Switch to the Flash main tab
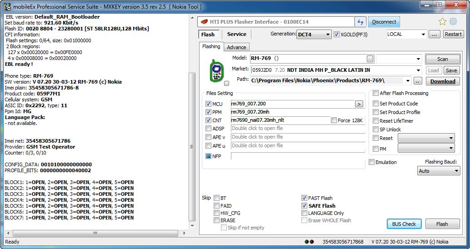470x249 pixels. (x=208, y=35)
